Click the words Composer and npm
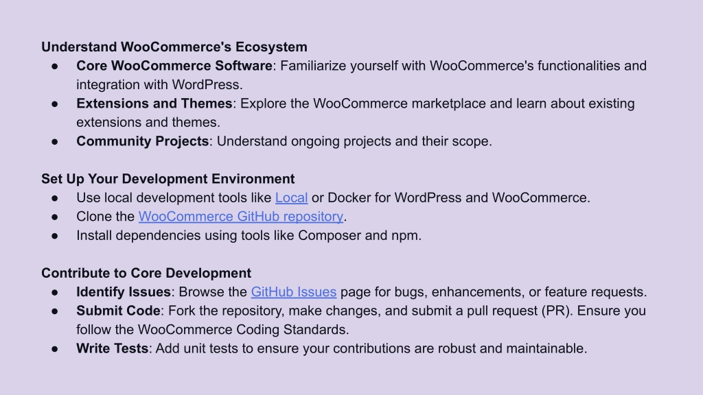The height and width of the screenshot is (395, 703). point(358,236)
